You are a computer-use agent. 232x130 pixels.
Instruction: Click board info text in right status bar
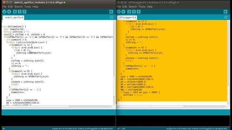coord(196,129)
